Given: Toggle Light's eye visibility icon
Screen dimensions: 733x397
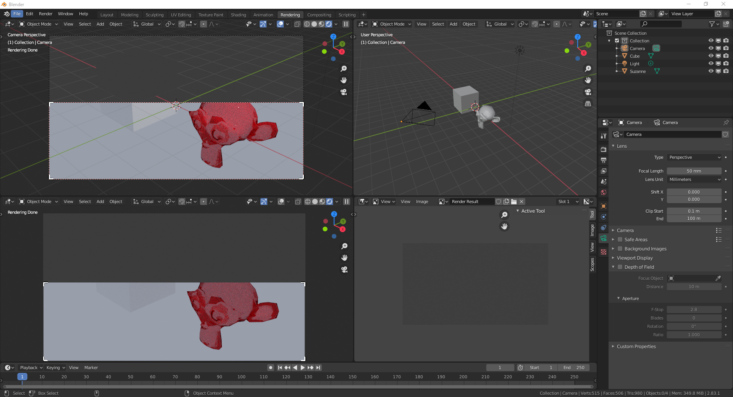Looking at the screenshot, I should [x=711, y=63].
